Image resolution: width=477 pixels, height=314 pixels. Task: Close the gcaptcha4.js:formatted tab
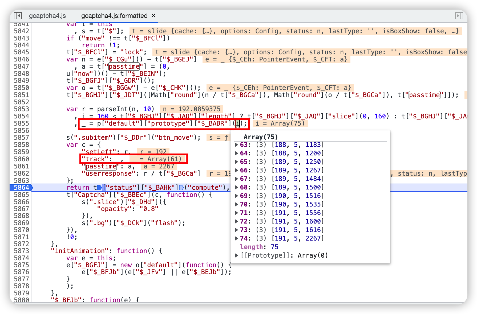click(x=153, y=16)
